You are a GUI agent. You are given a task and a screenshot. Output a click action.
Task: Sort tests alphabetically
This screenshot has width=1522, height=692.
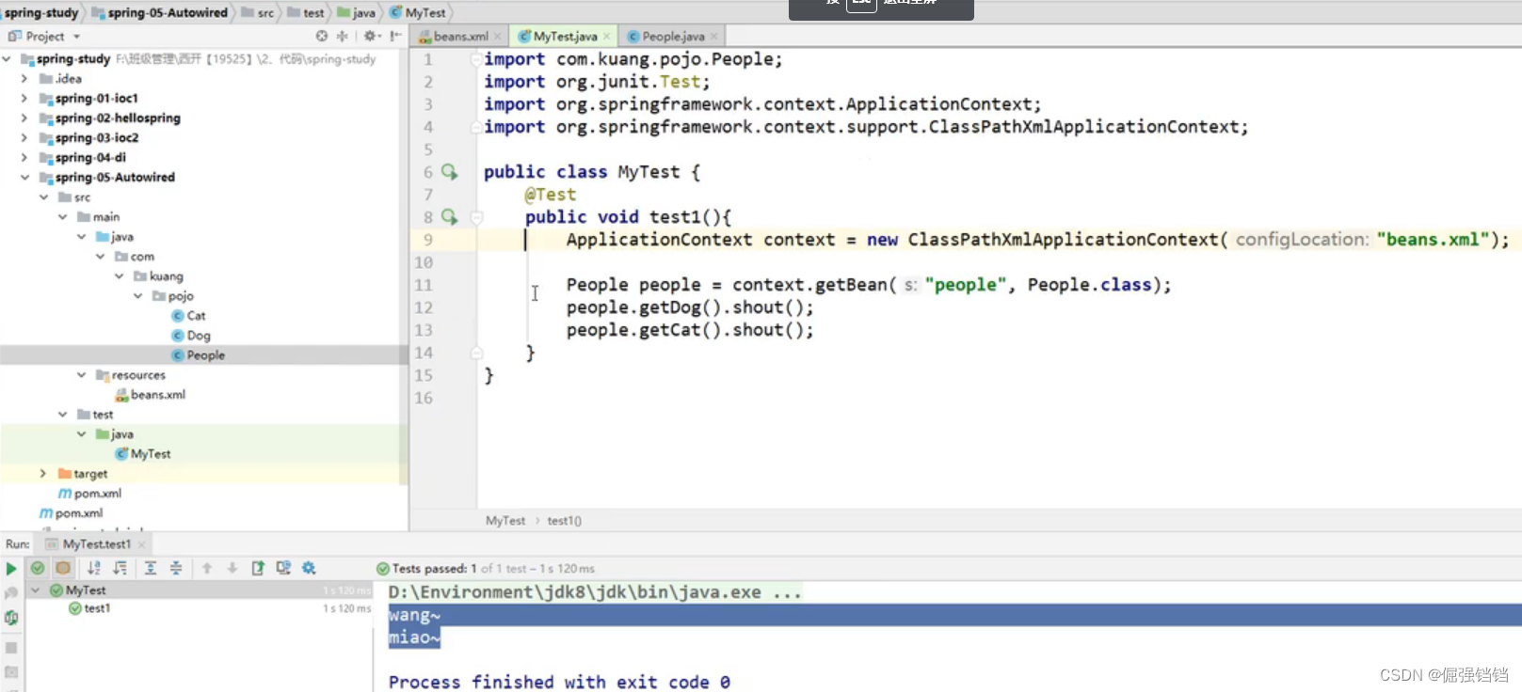coord(93,568)
